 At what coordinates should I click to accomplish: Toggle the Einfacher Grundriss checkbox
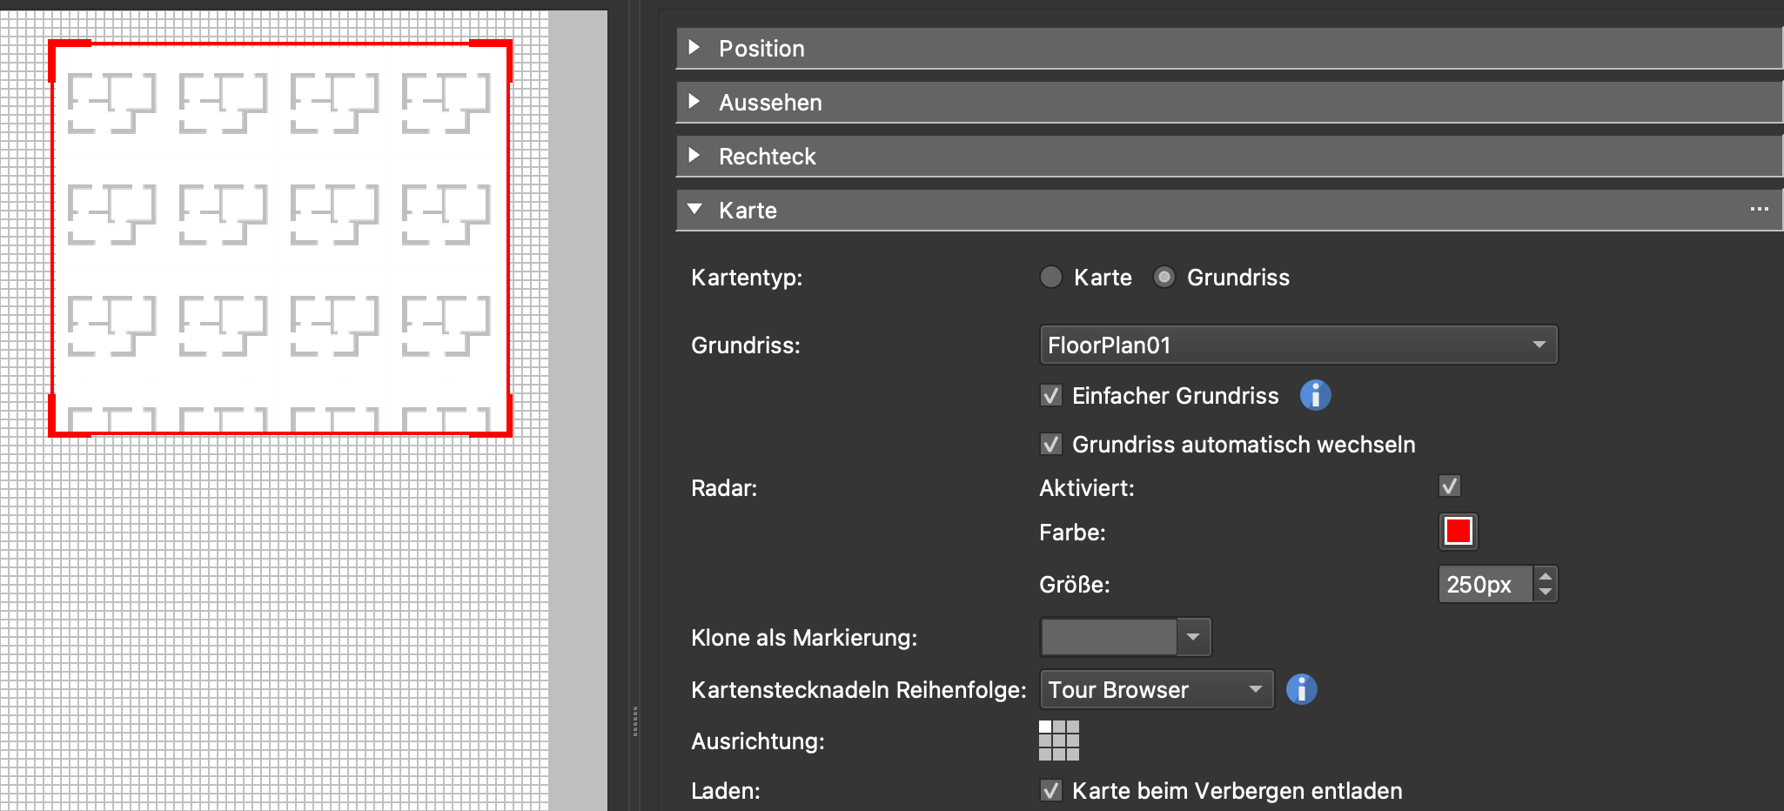pyautogui.click(x=1051, y=396)
